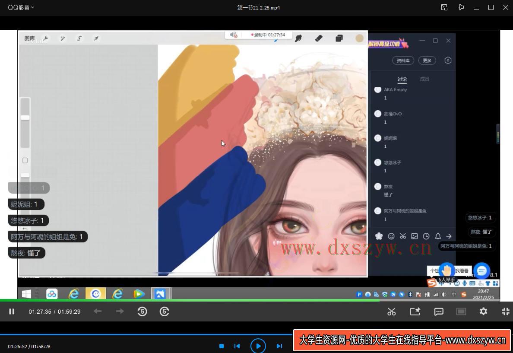Click the muted speaker icon in recording bar
This screenshot has width=513, height=353.
pos(233,35)
